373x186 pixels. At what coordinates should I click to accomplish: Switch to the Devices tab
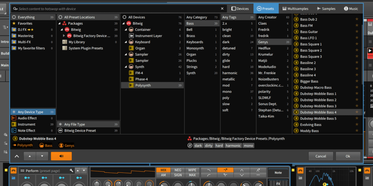[240, 9]
